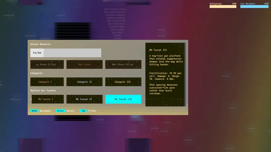Select the Lg Stone Pillar obstacle
The width and height of the screenshot is (271, 152).
click(x=47, y=64)
